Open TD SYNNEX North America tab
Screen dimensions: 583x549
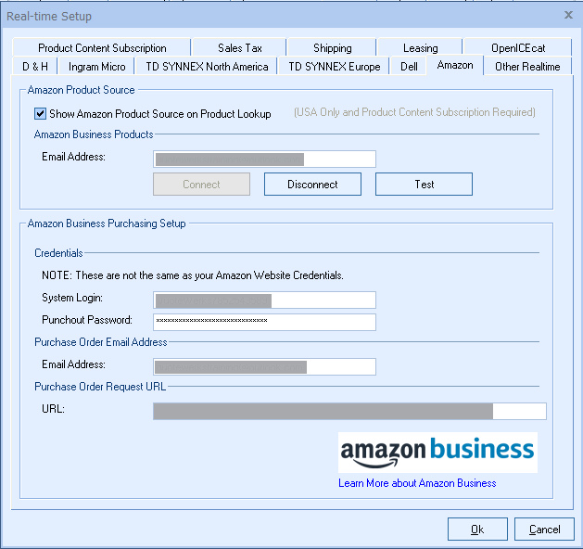207,67
